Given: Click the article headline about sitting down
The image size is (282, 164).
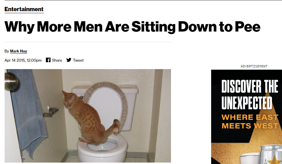Looking at the screenshot, I should pos(132,27).
